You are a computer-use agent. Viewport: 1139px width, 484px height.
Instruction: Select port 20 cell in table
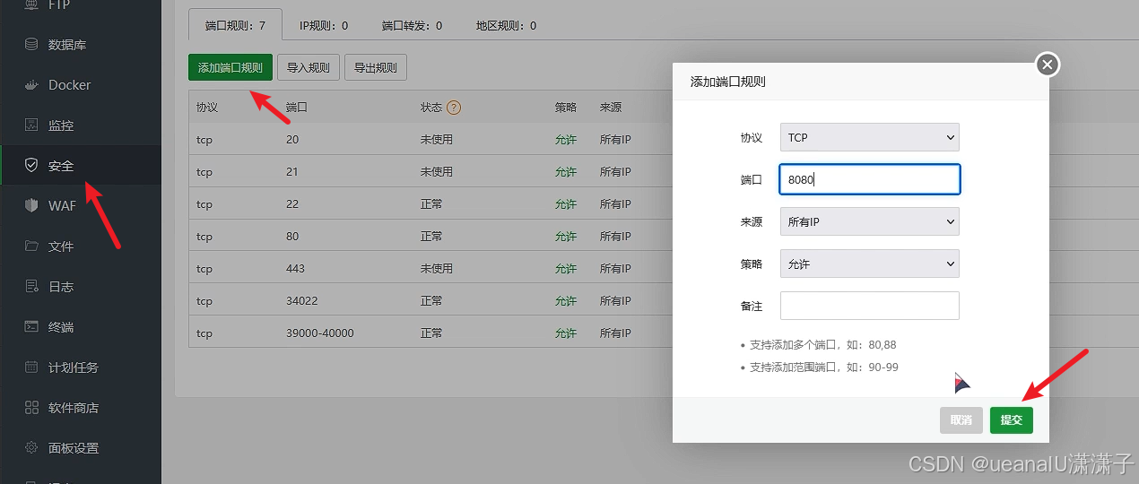(x=292, y=140)
